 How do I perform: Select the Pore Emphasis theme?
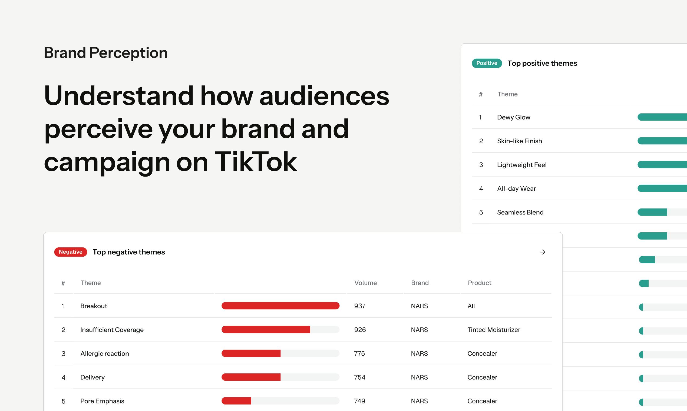tap(102, 401)
